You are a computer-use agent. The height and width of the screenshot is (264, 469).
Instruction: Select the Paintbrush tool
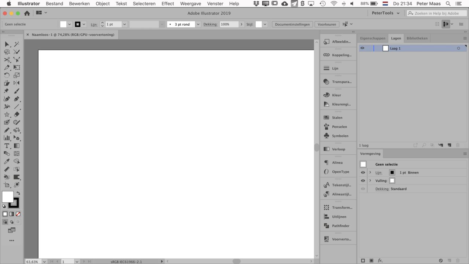point(16,91)
